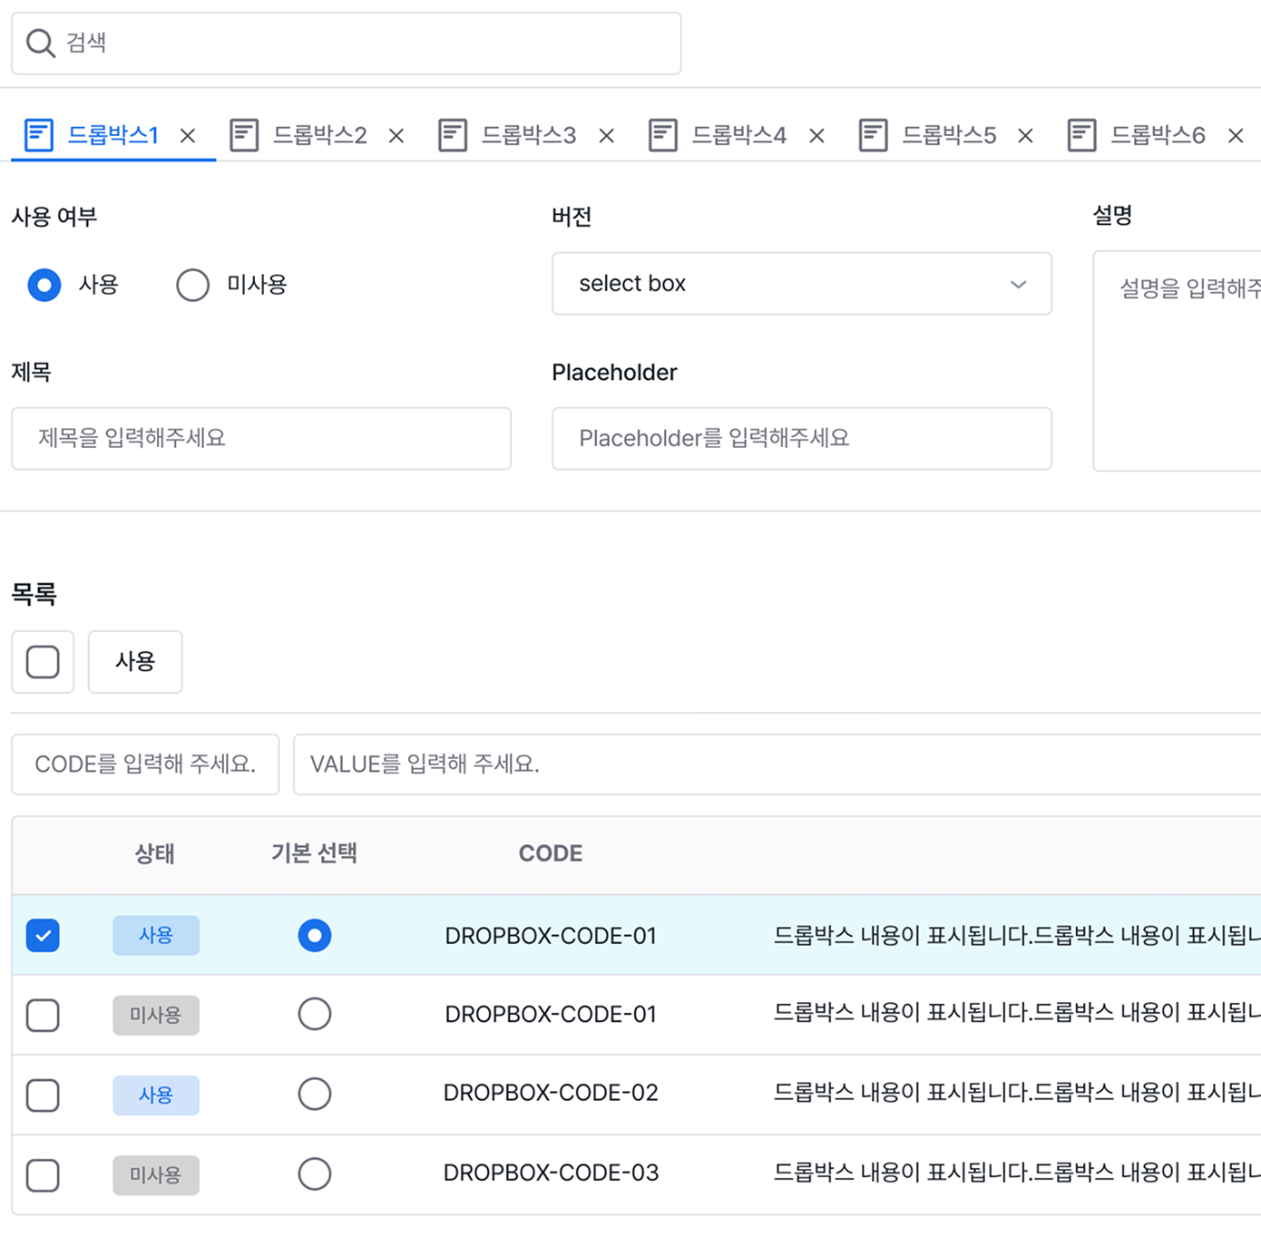Switch to the 드롭박스2 tab
The image size is (1261, 1246).
pos(320,135)
